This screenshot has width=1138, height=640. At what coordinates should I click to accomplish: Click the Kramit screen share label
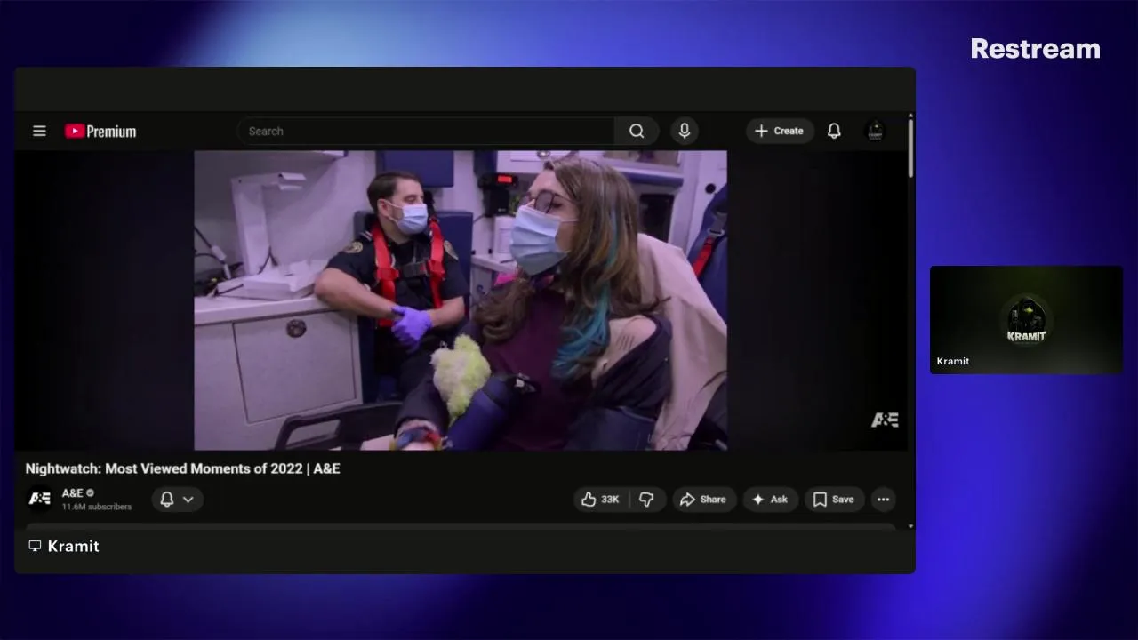click(64, 546)
